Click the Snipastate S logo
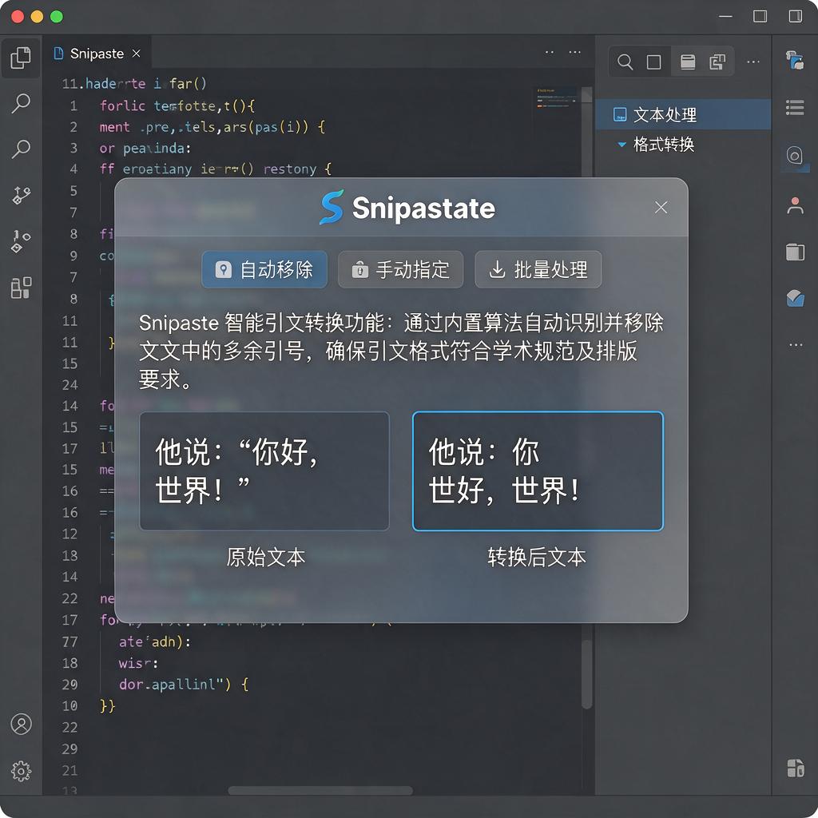The height and width of the screenshot is (818, 818). 332,207
